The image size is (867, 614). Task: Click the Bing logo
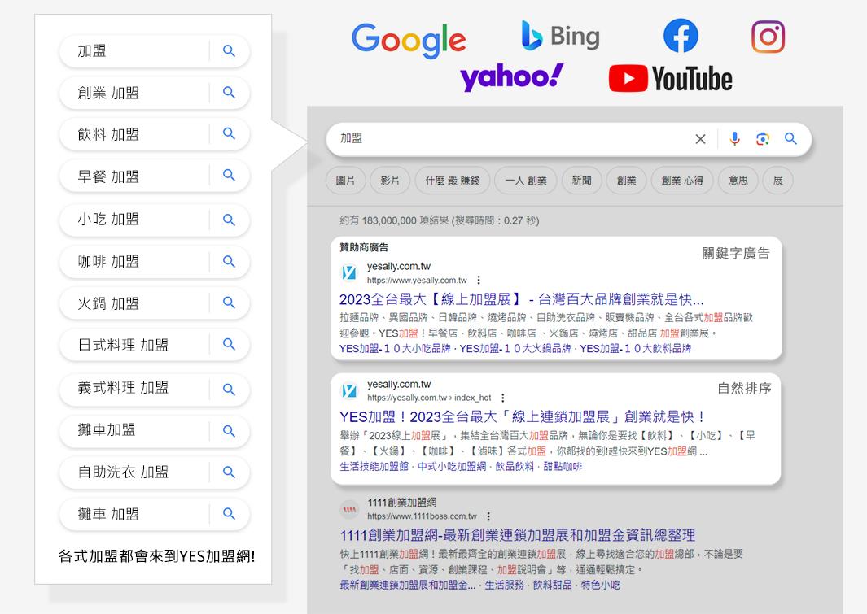point(560,36)
